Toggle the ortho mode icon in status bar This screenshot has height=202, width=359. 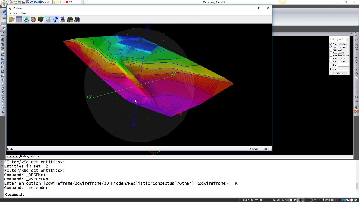point(307,200)
